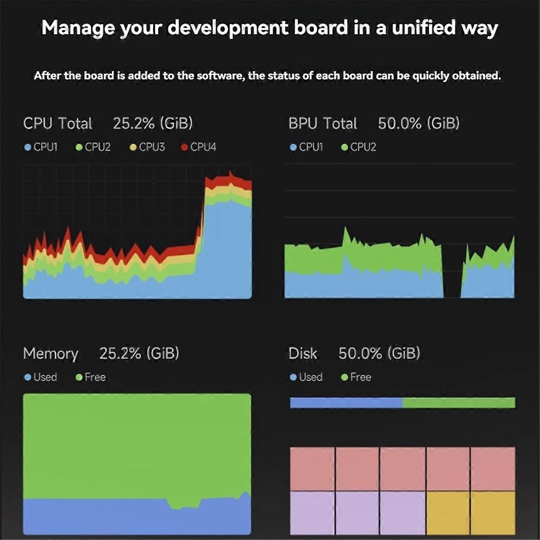Click the blue Used dot under Disk

293,377
